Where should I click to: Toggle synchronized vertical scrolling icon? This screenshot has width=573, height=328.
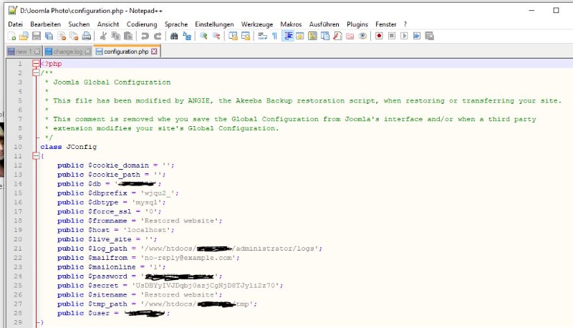pyautogui.click(x=233, y=36)
